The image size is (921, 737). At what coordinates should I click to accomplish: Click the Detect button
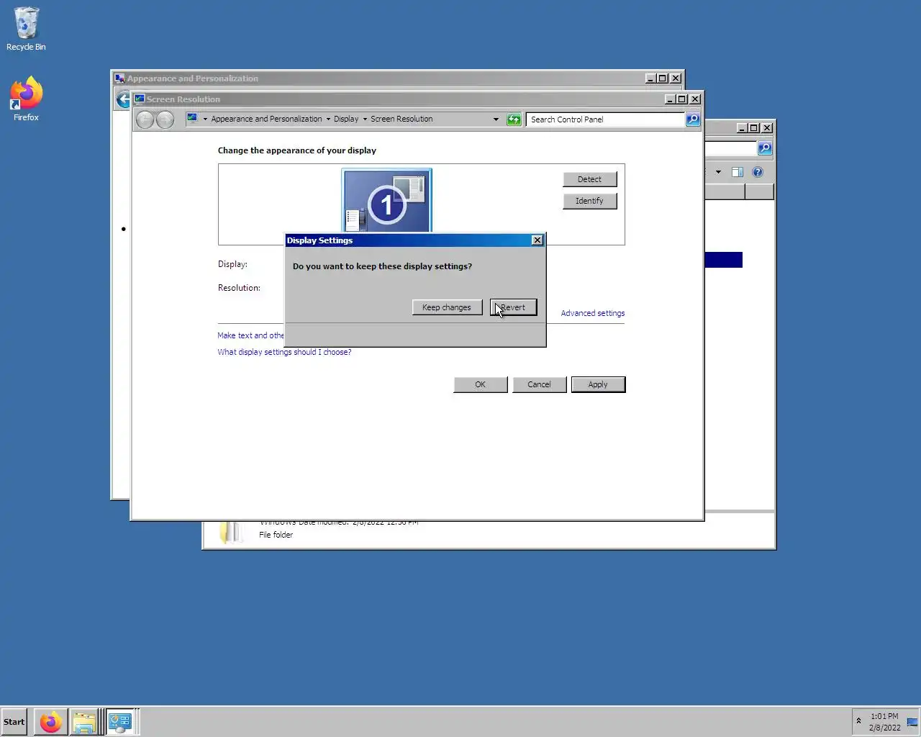(x=589, y=179)
